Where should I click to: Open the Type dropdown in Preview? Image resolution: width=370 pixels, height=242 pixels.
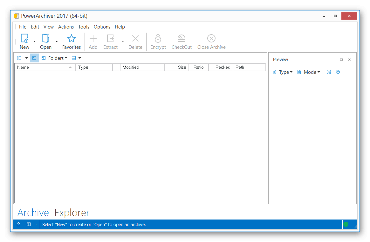coord(283,72)
